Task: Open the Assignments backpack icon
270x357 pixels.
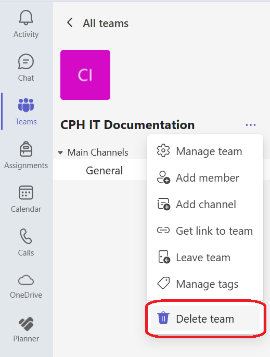Action: point(26,149)
